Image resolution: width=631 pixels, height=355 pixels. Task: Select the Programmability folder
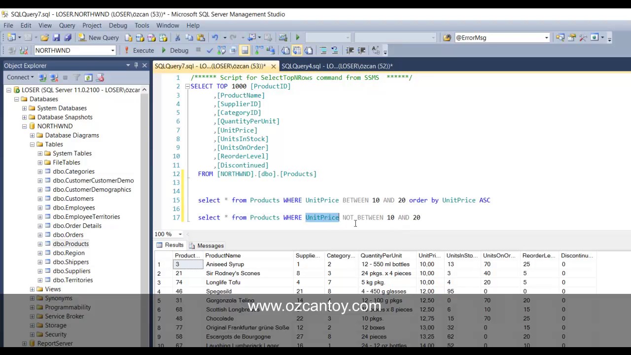68,307
